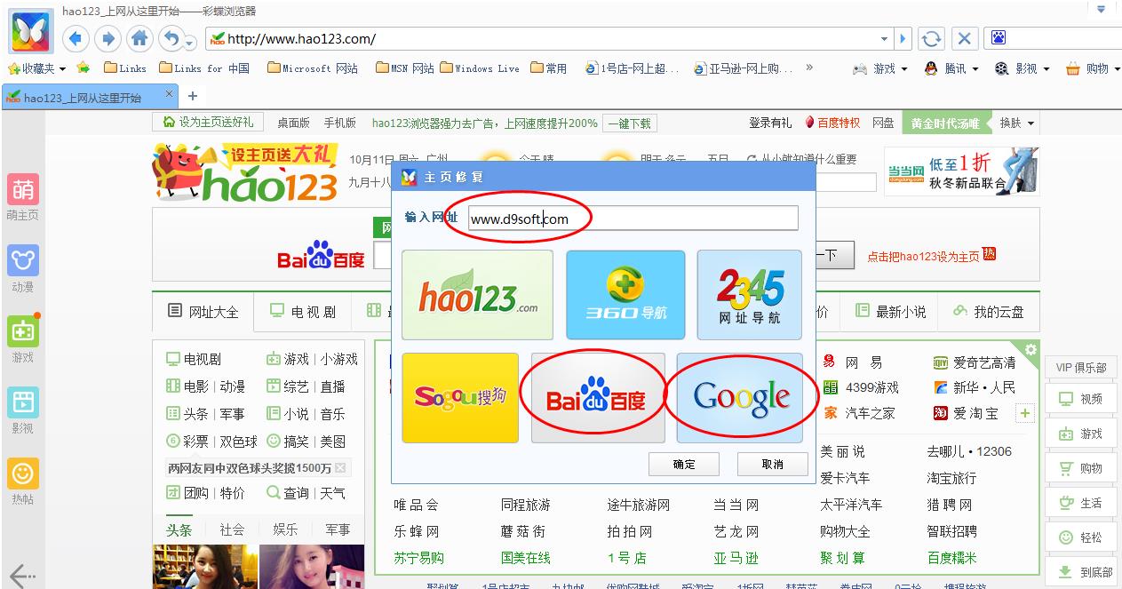The width and height of the screenshot is (1122, 589).
Task: Click the sidebar collapse arrow at bottom-left
Action: point(21,575)
